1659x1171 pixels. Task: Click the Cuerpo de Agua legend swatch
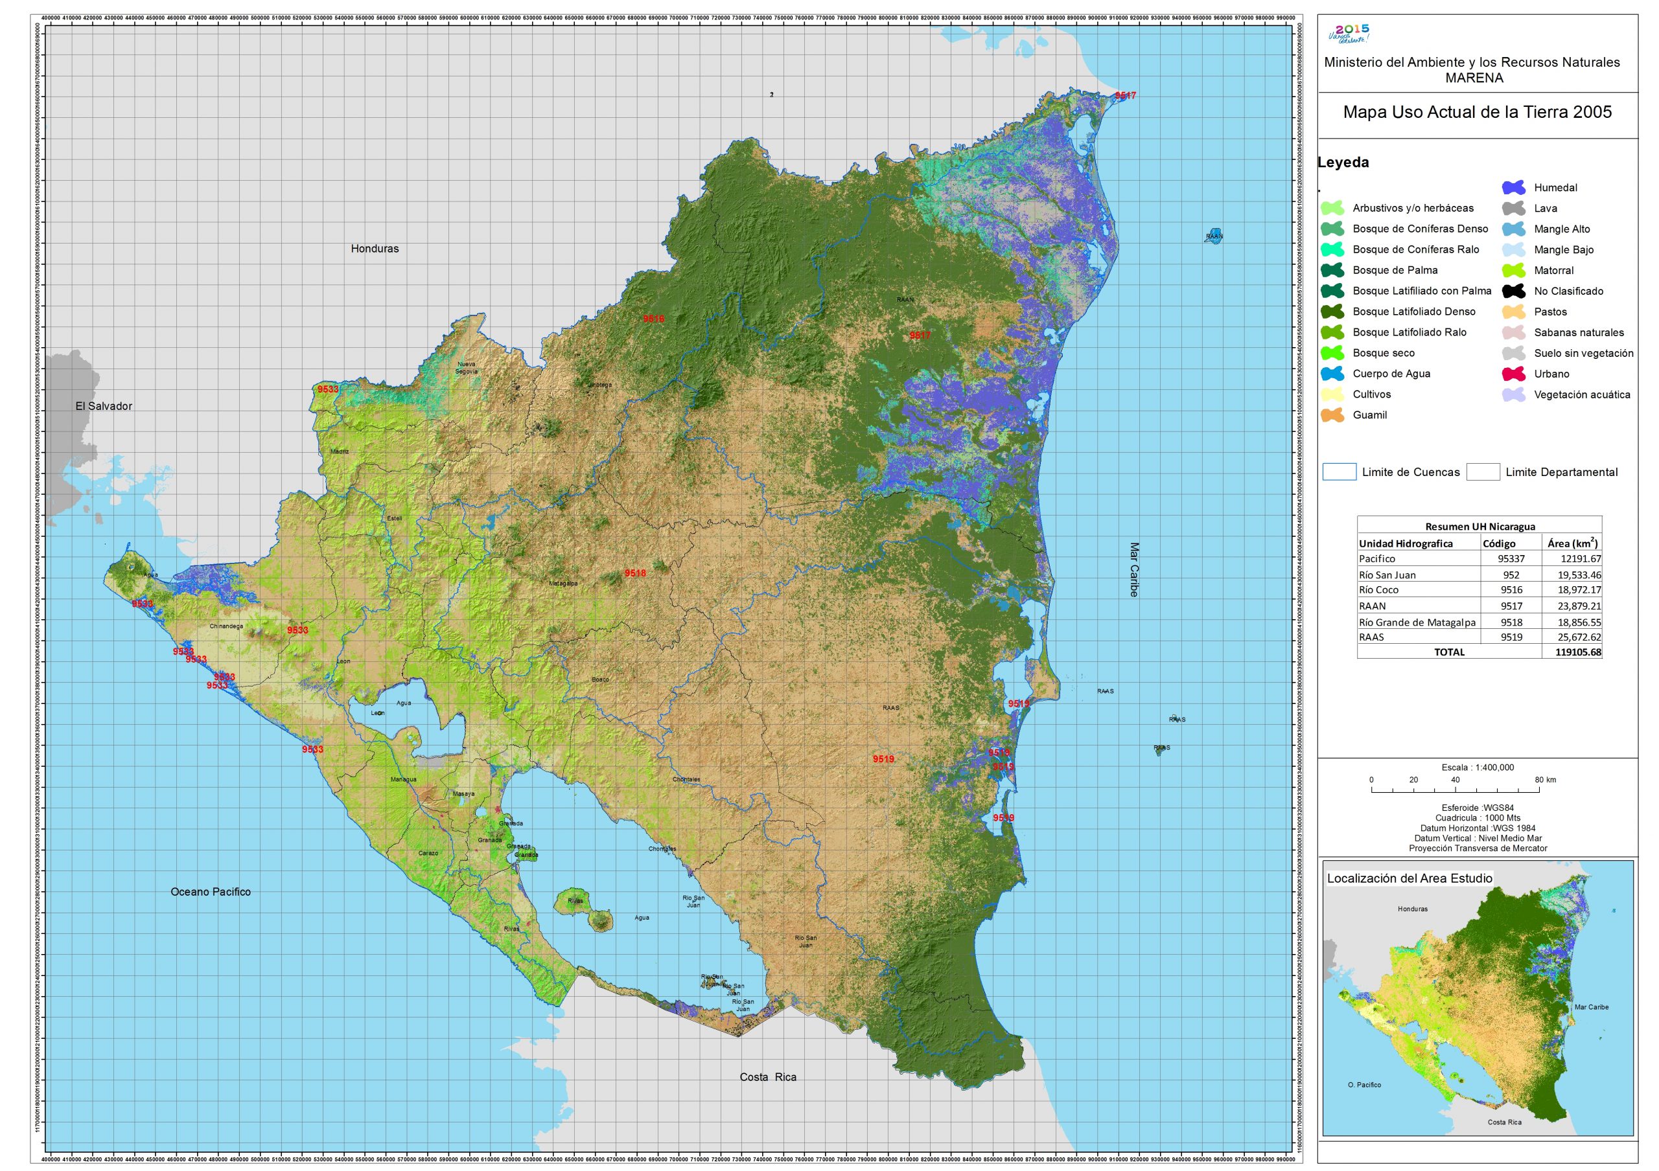point(1332,374)
